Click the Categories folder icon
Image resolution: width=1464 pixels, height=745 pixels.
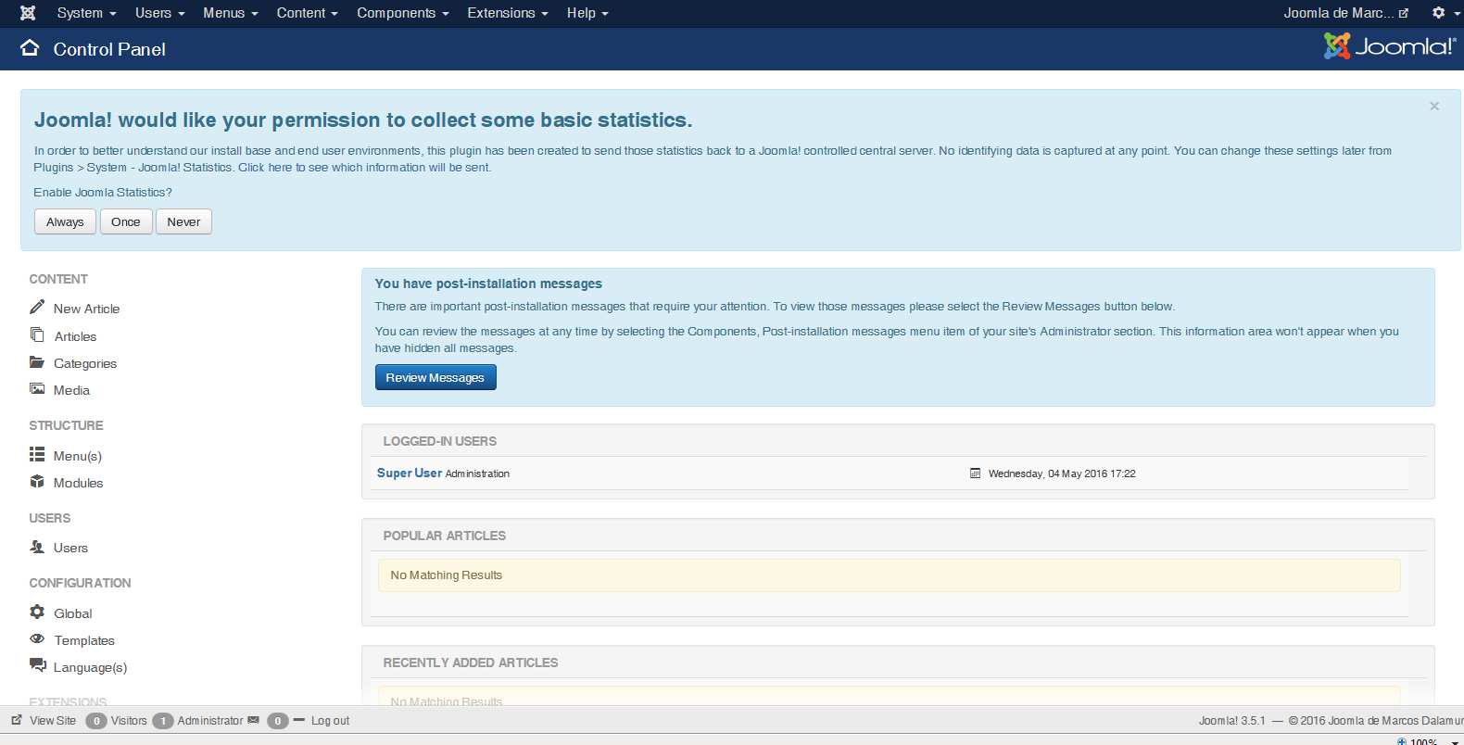[37, 362]
